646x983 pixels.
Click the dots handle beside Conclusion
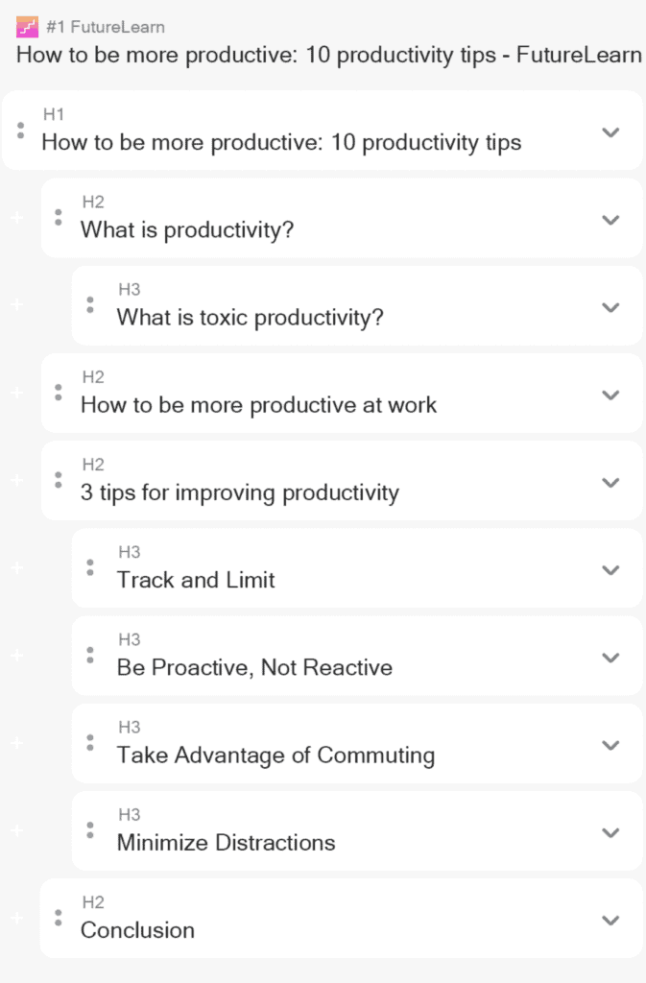pyautogui.click(x=59, y=919)
